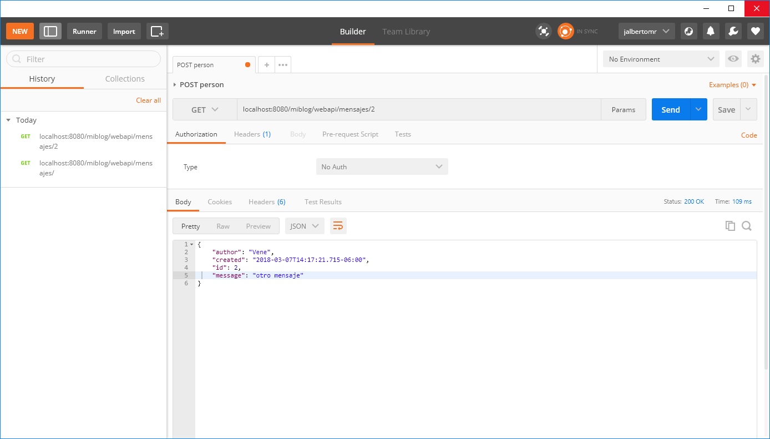Toggle the sidebar layout icon
The width and height of the screenshot is (770, 439).
pyautogui.click(x=50, y=31)
